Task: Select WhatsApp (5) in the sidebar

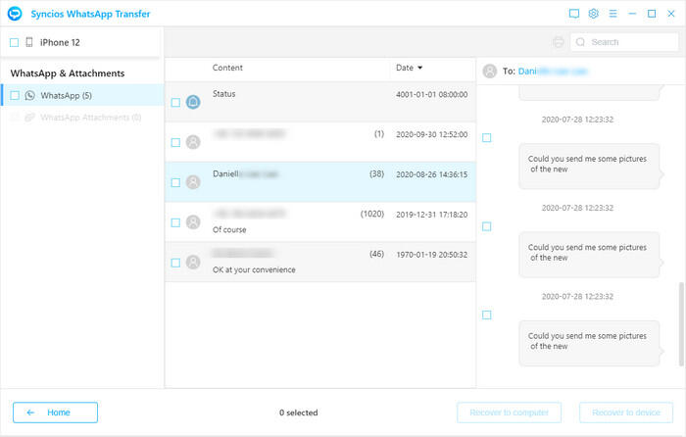Action: point(66,95)
